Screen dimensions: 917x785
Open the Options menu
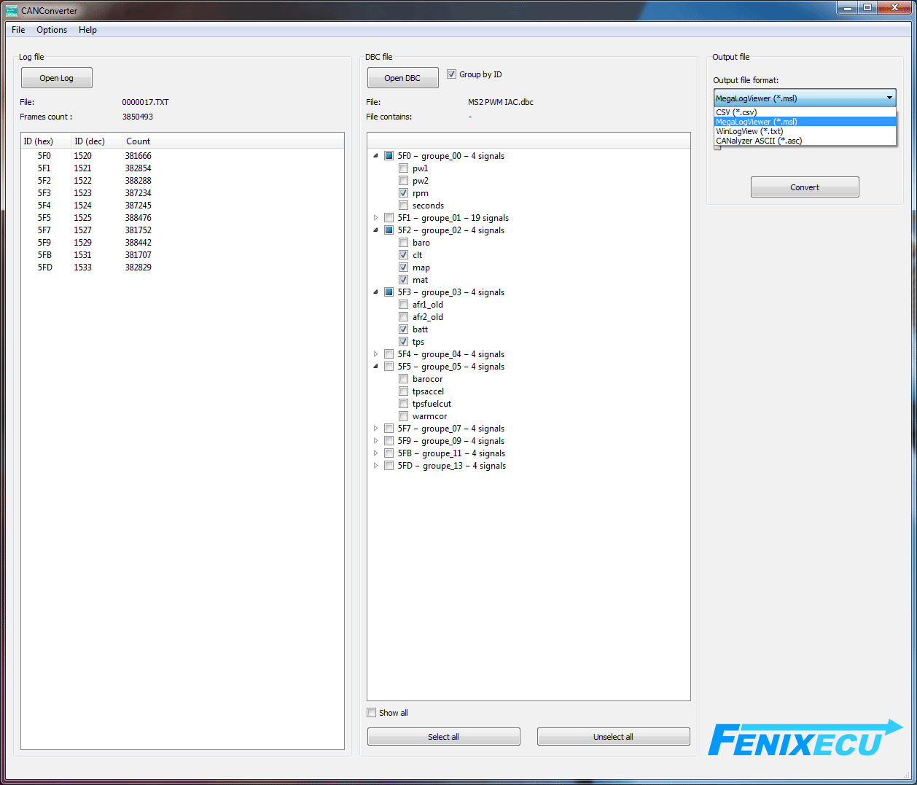pos(52,30)
